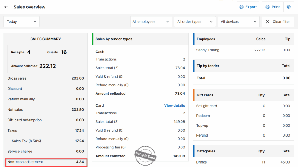The image size is (298, 167).
Task: Select the Sales Tax (8.50%) row
Action: pyautogui.click(x=45, y=141)
